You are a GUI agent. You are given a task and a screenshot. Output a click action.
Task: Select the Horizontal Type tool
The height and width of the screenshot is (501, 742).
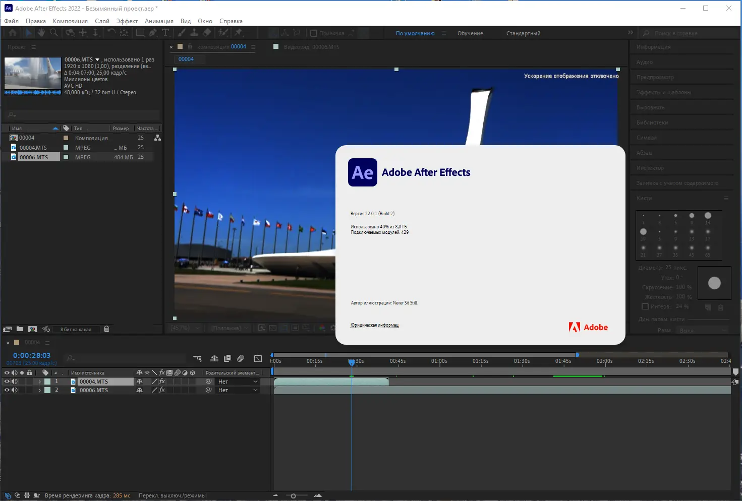165,32
